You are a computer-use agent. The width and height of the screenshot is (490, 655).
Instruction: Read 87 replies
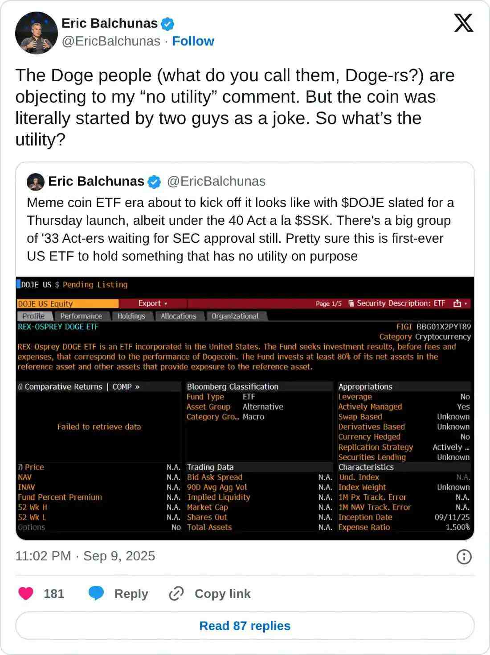click(x=245, y=626)
